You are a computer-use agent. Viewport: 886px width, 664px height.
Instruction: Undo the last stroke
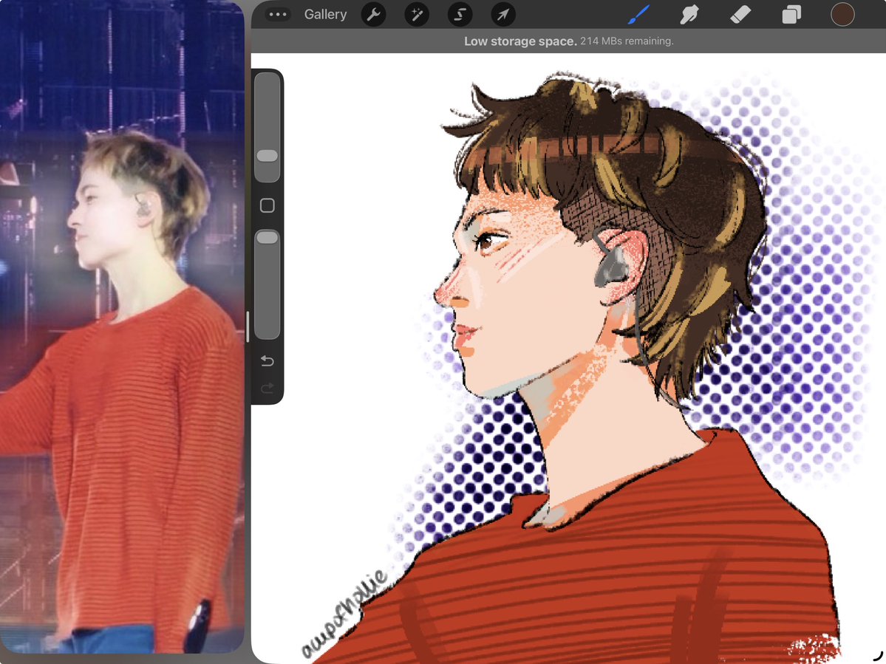tap(267, 360)
